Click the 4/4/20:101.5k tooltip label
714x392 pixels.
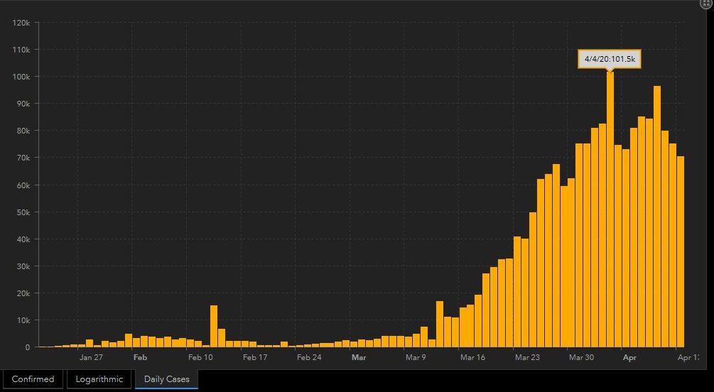(610, 60)
